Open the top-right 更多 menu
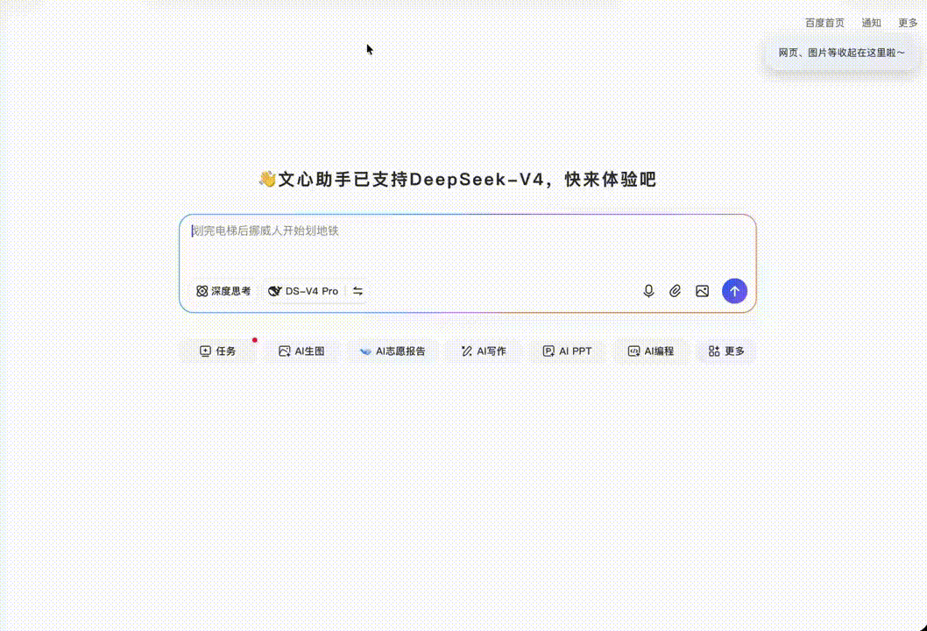Screen dimensions: 927x631 [908, 23]
